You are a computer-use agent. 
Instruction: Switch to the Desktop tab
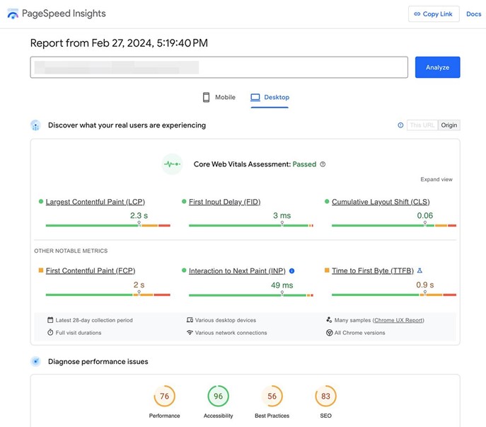[270, 97]
